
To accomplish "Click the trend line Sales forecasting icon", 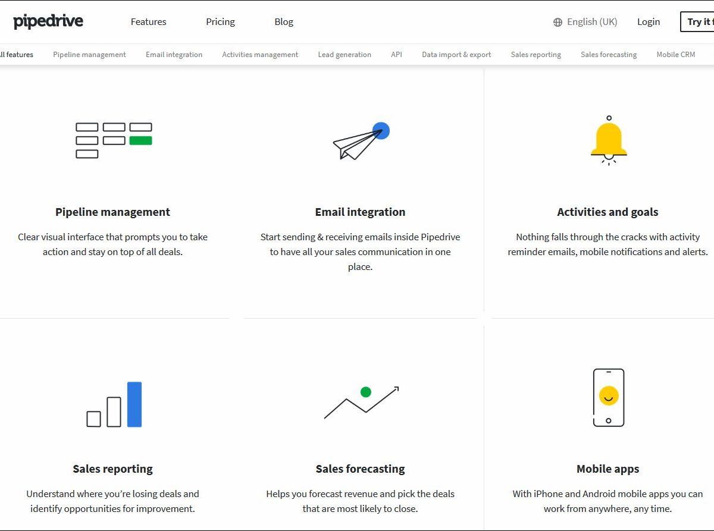I will pyautogui.click(x=361, y=402).
